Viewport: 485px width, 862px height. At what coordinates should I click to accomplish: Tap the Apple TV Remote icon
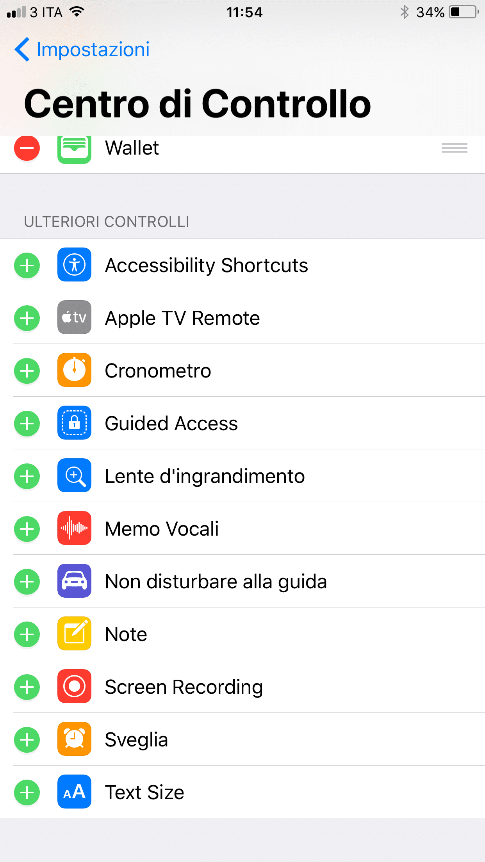(x=74, y=317)
